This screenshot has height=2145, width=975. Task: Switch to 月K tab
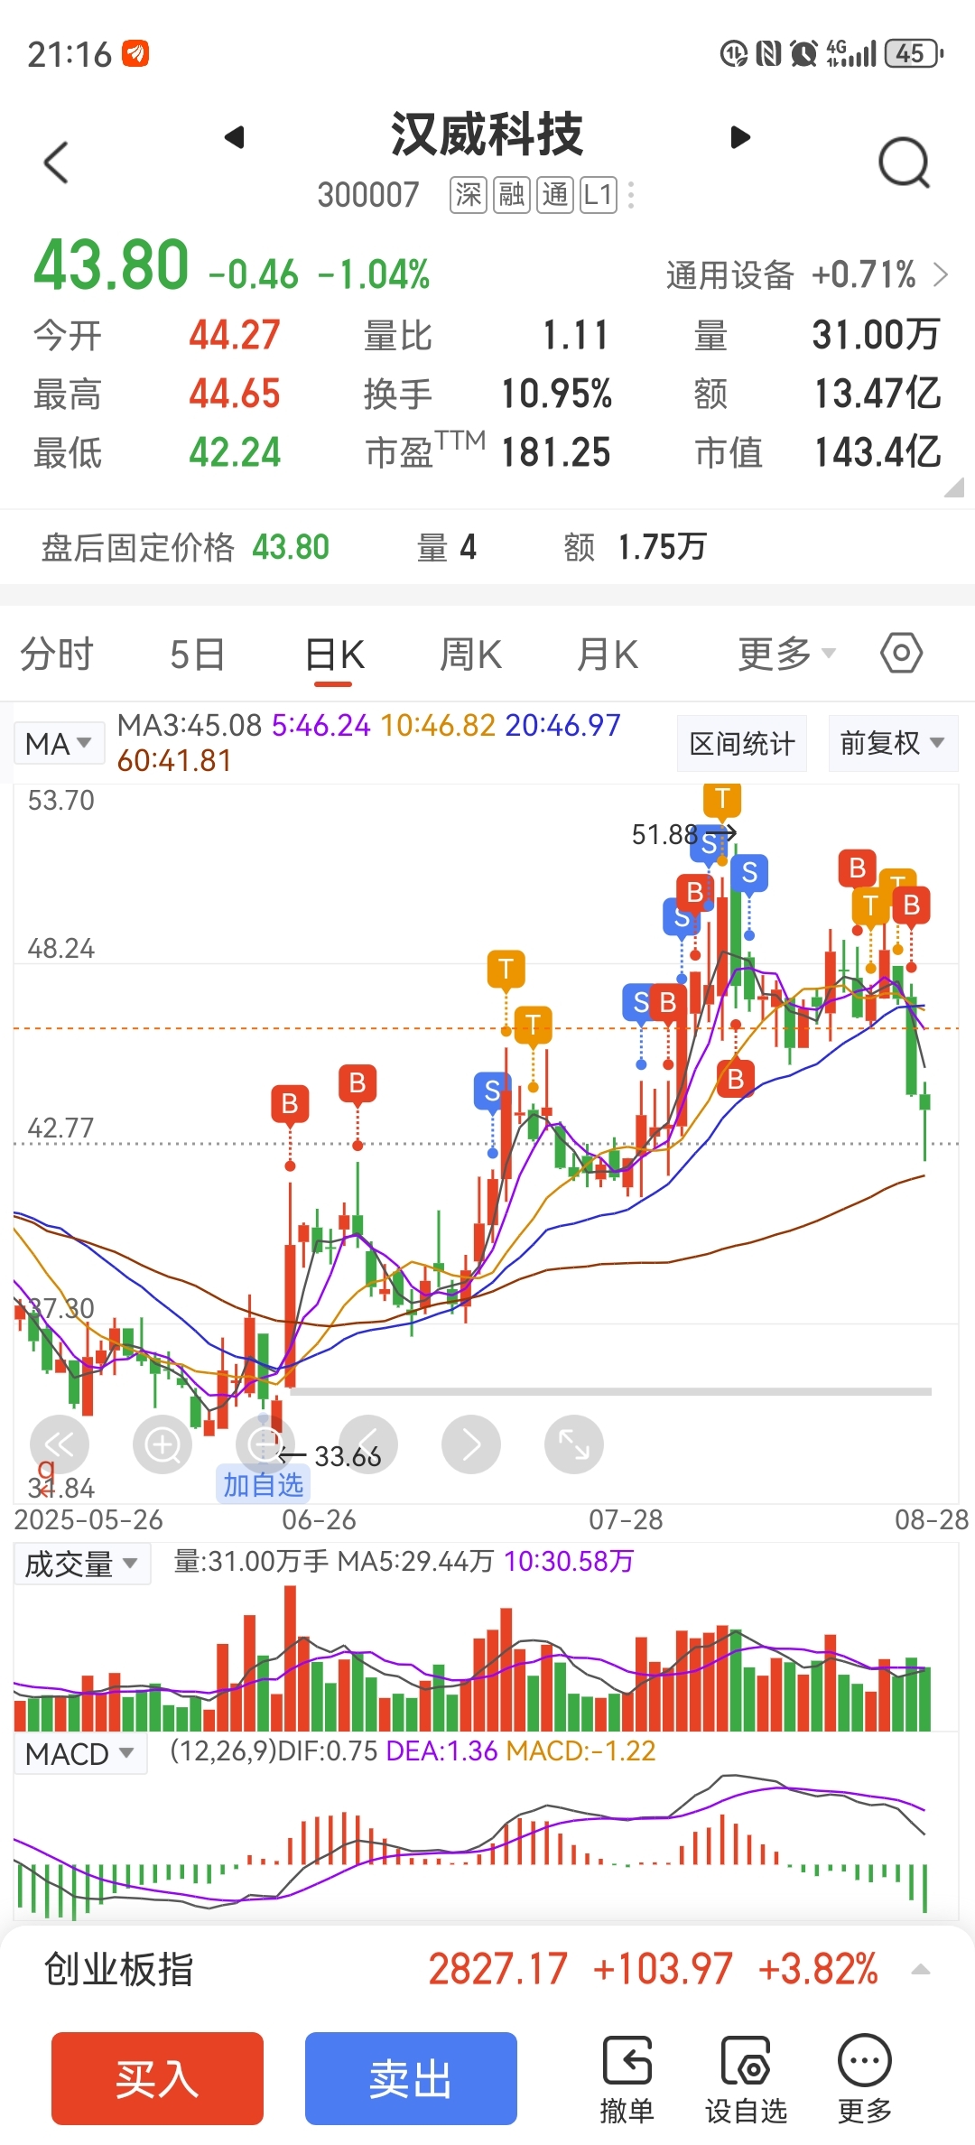[608, 654]
